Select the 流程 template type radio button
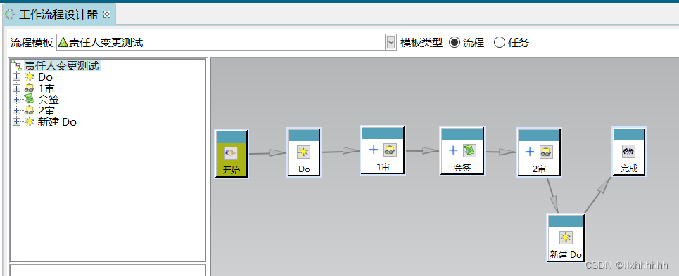 click(455, 42)
